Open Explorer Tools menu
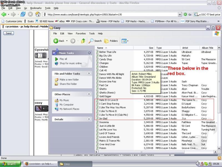The width and height of the screenshot is (222, 167). [92, 33]
